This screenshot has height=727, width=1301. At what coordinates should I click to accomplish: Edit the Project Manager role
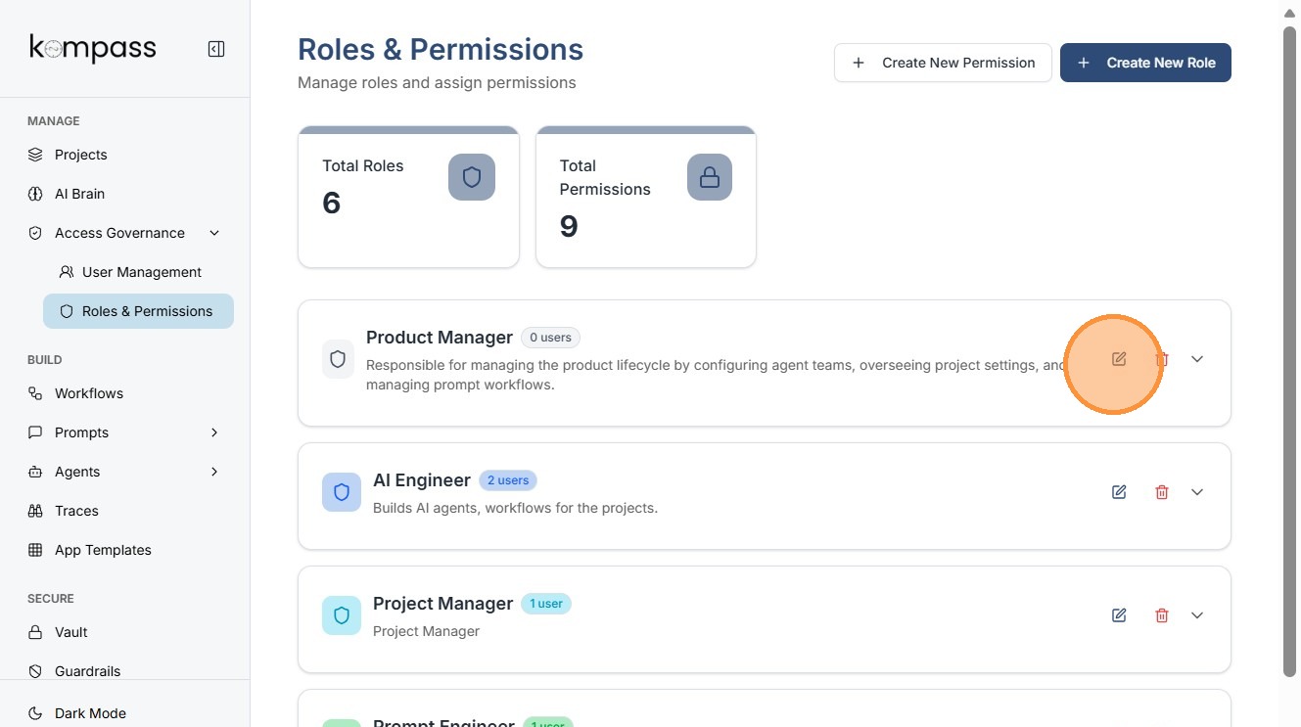point(1119,615)
